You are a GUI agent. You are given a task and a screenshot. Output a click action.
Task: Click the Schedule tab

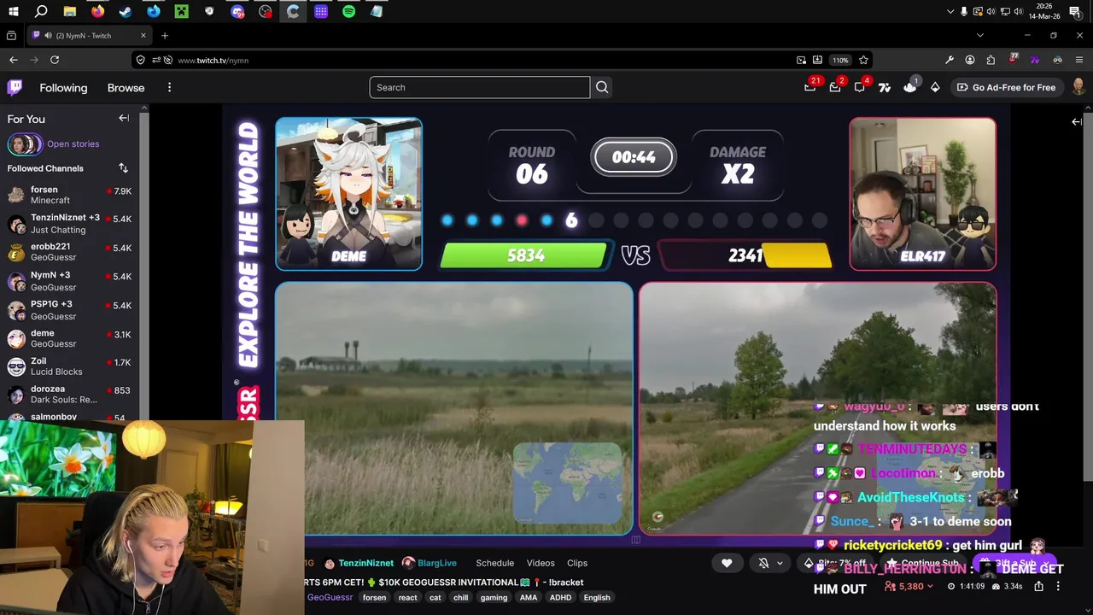494,563
